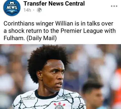The width and height of the screenshot is (121, 109).
Task: Open the full-size Willian post photo
Action: 60,76
